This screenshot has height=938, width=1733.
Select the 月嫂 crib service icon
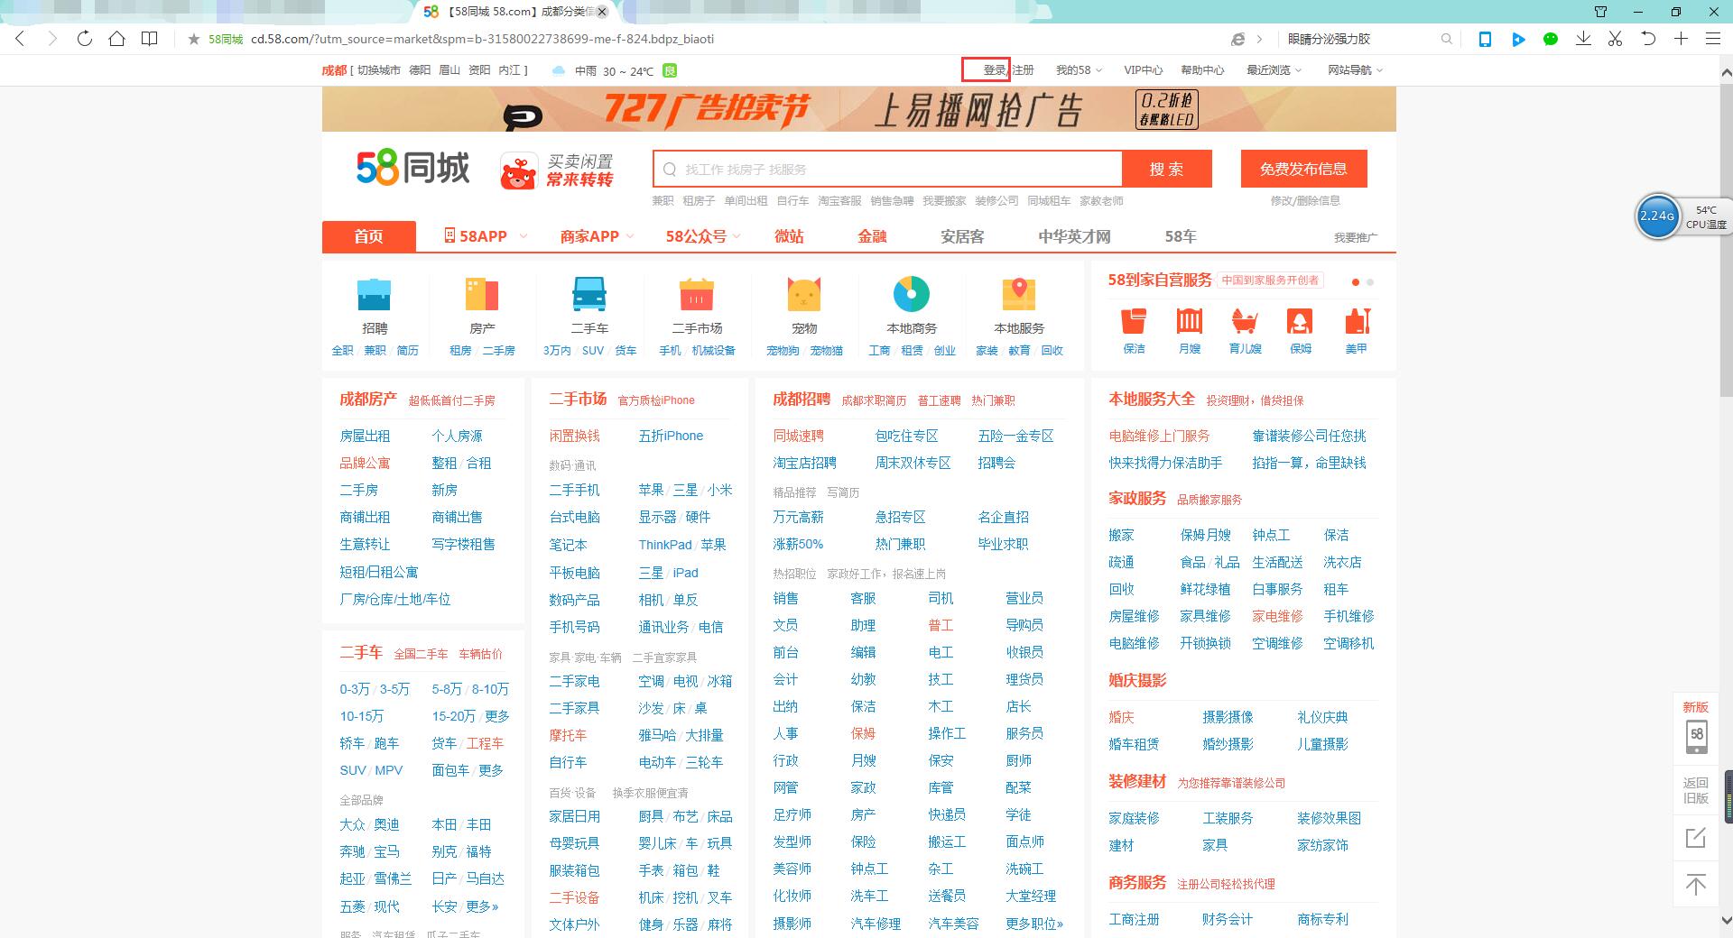pyautogui.click(x=1190, y=321)
